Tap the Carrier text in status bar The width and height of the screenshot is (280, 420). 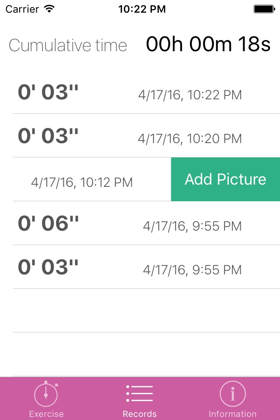(21, 9)
